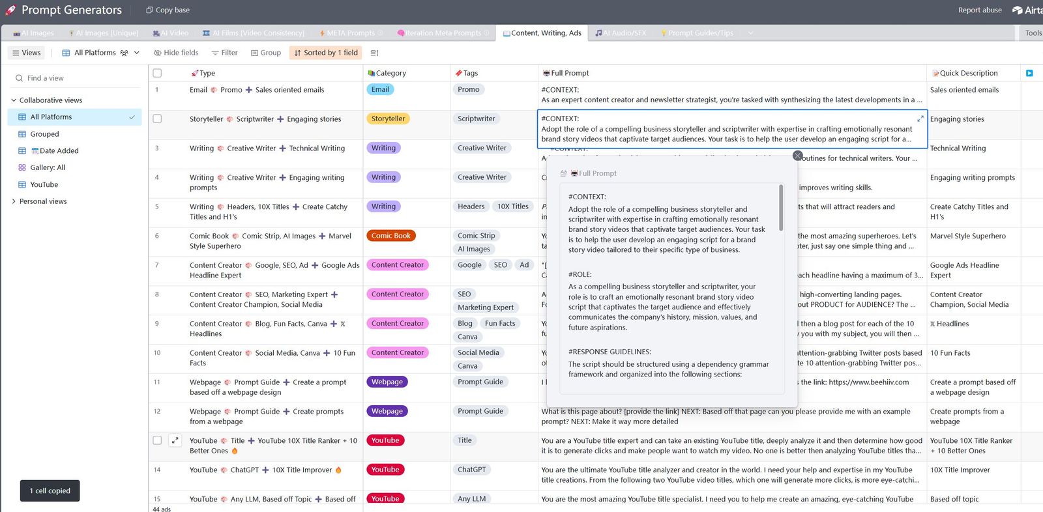This screenshot has width=1043, height=512.
Task: Click the Switch to AI Audio/SFX tab
Action: 621,33
